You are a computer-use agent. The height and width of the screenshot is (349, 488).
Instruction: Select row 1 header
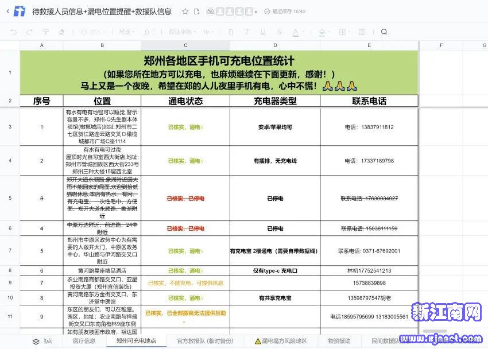coord(10,72)
